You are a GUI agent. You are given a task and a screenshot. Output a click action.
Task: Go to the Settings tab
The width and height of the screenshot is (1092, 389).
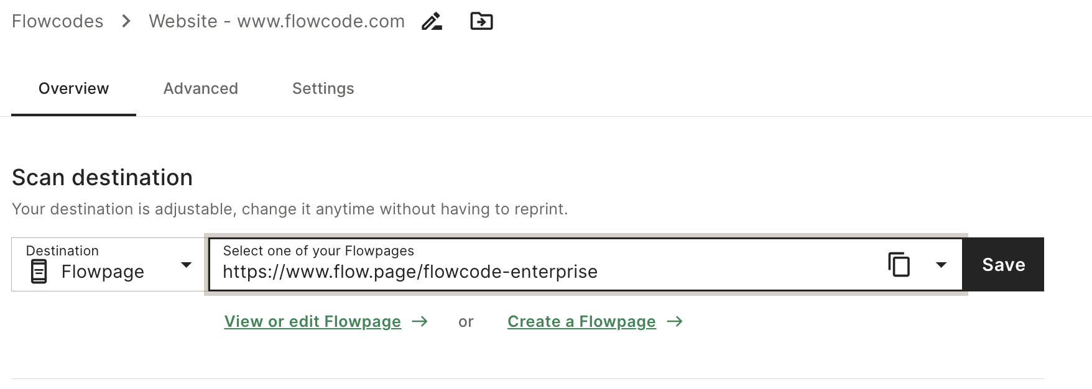(323, 88)
